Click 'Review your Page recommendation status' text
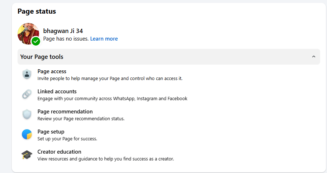 (81, 118)
